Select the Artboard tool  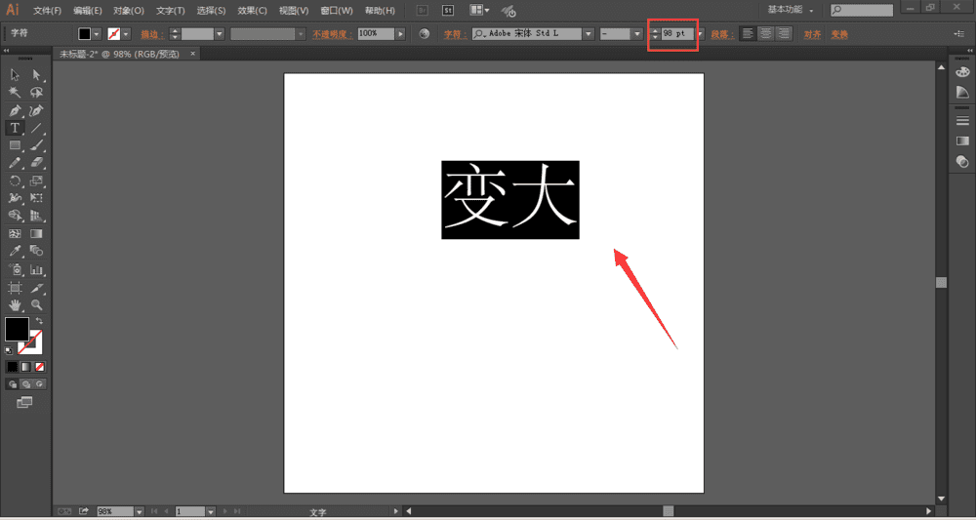click(x=15, y=288)
